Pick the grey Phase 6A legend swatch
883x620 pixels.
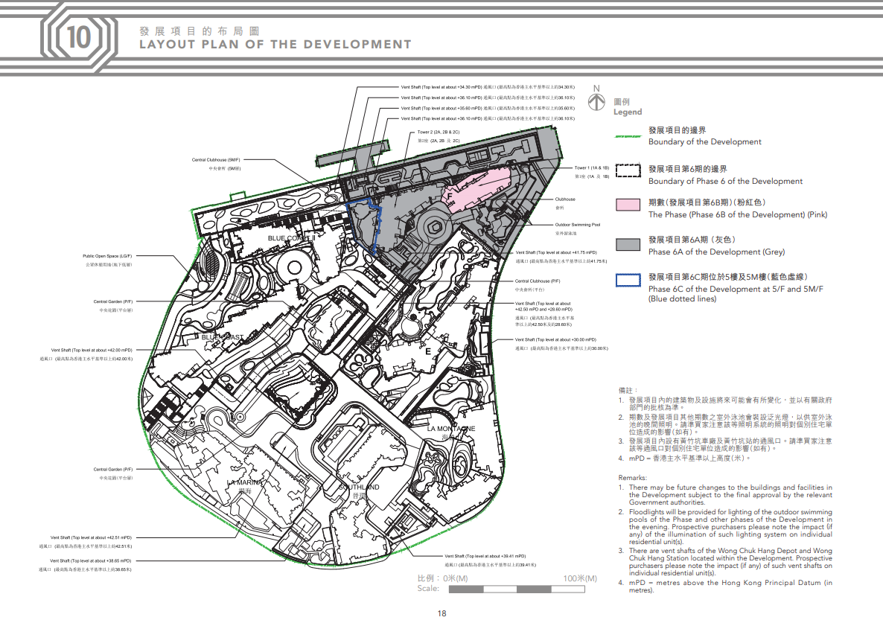[x=628, y=243]
